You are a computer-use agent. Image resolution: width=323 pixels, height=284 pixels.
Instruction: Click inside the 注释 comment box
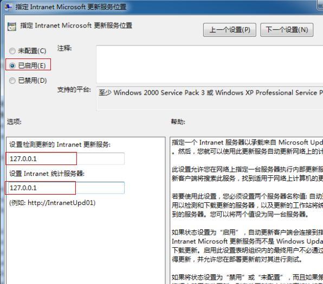tap(210, 64)
